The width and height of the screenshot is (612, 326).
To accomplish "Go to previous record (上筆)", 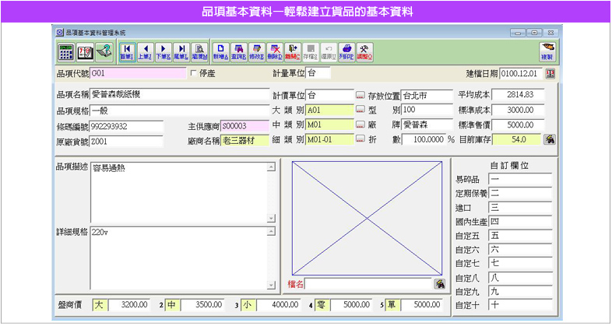I will point(145,51).
